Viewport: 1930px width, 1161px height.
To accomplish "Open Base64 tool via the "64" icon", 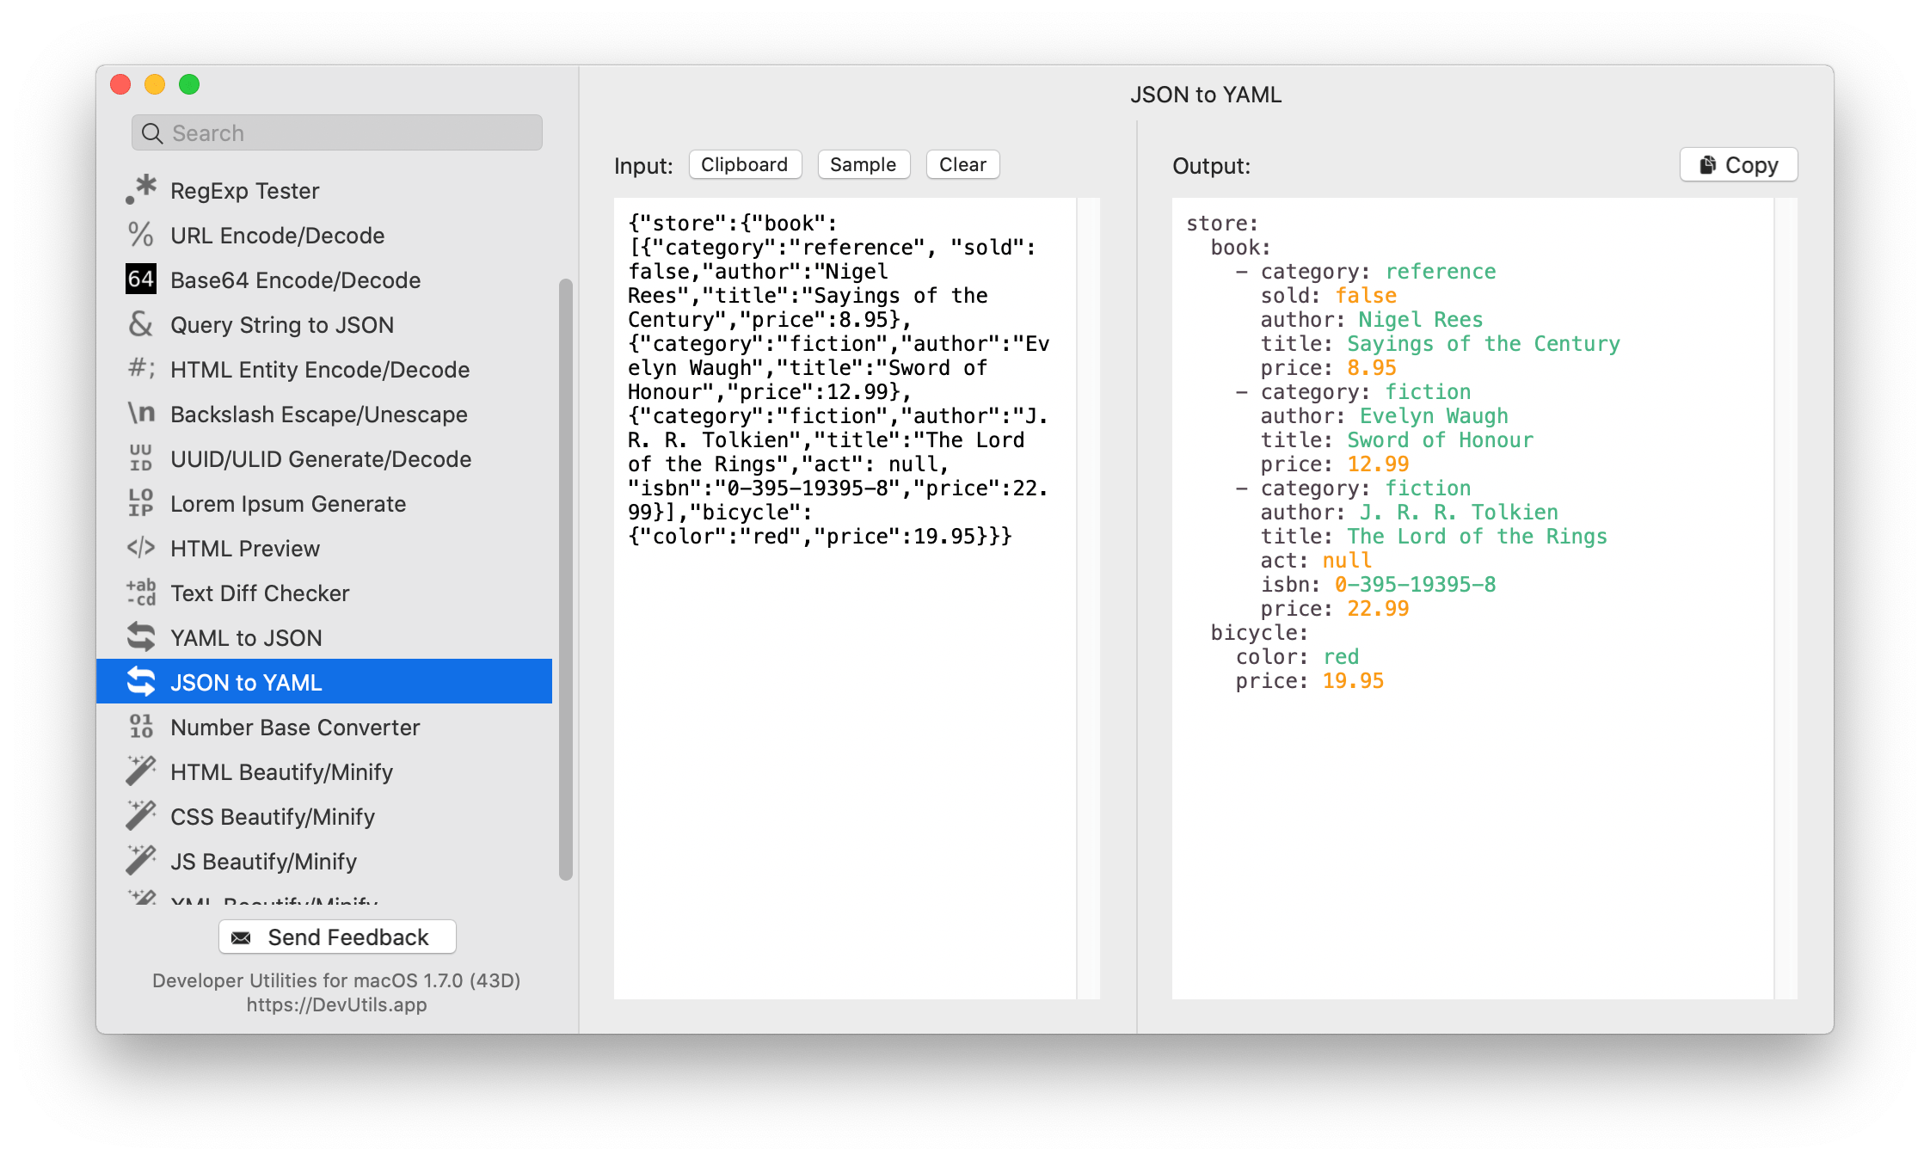I will pyautogui.click(x=141, y=279).
